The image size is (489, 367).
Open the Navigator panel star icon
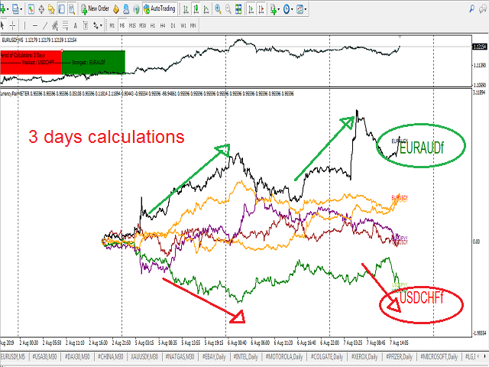click(51, 9)
